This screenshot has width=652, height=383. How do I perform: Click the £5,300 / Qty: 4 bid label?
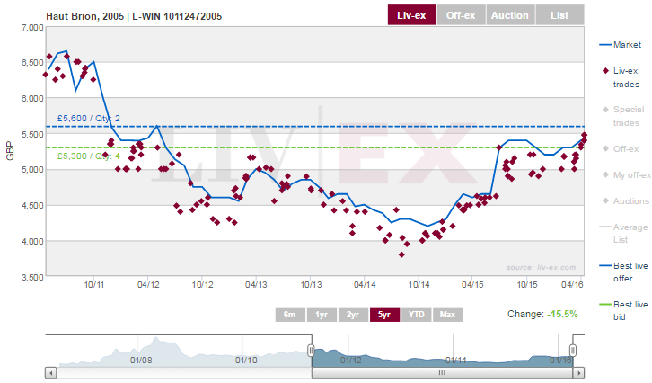pyautogui.click(x=89, y=156)
